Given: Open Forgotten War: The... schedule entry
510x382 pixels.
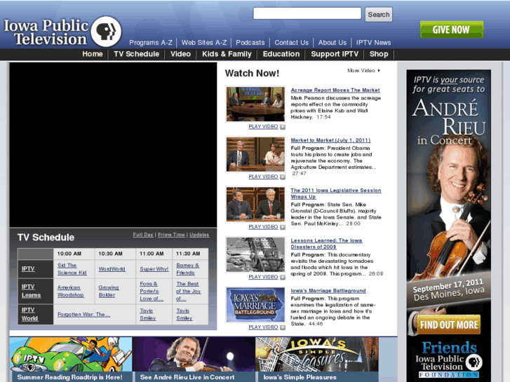Looking at the screenshot, I should coord(83,315).
